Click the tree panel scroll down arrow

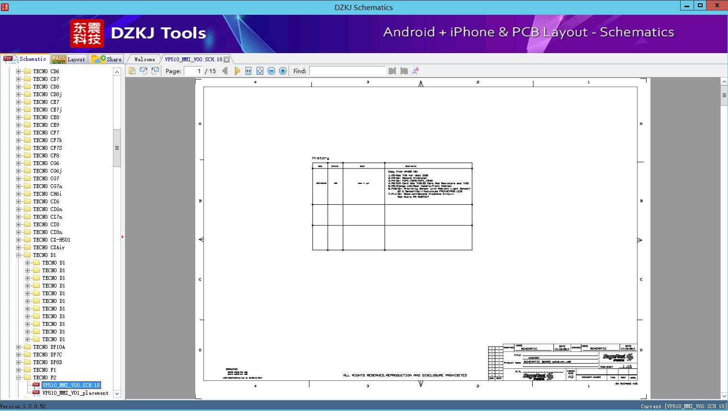[117, 394]
